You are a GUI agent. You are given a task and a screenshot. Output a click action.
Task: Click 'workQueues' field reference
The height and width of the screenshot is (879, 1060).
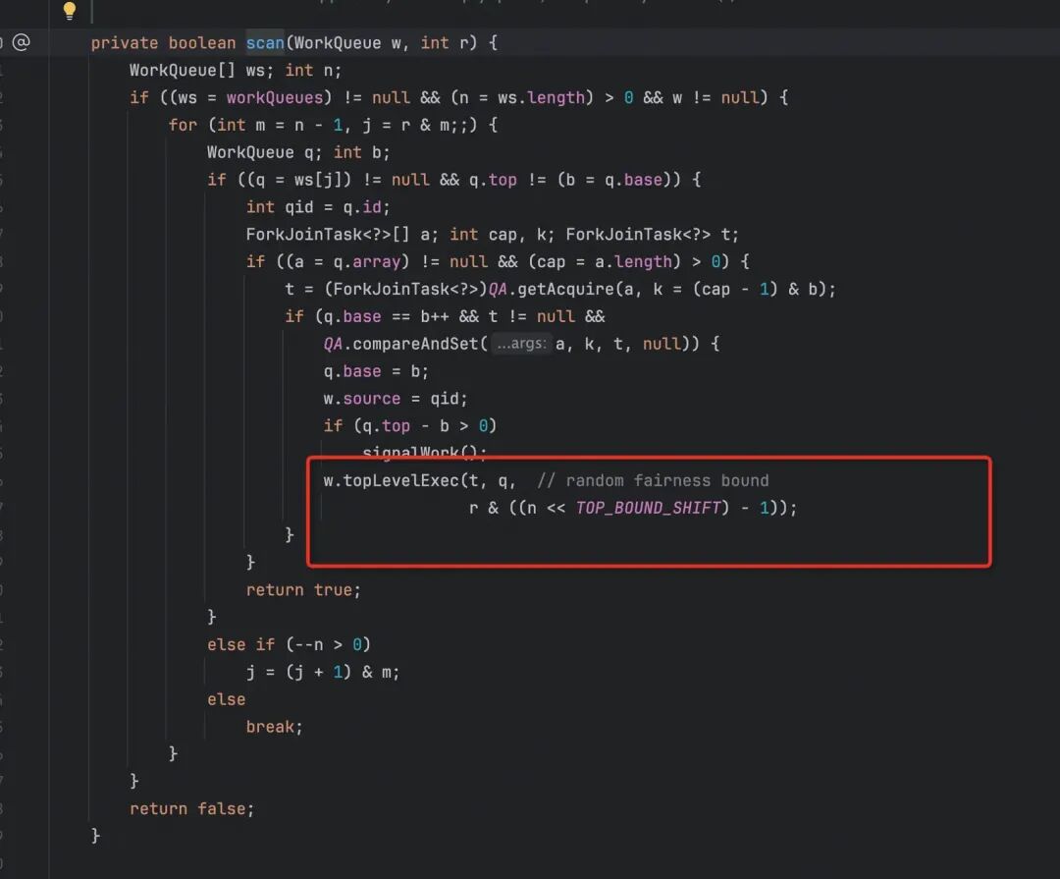point(275,97)
